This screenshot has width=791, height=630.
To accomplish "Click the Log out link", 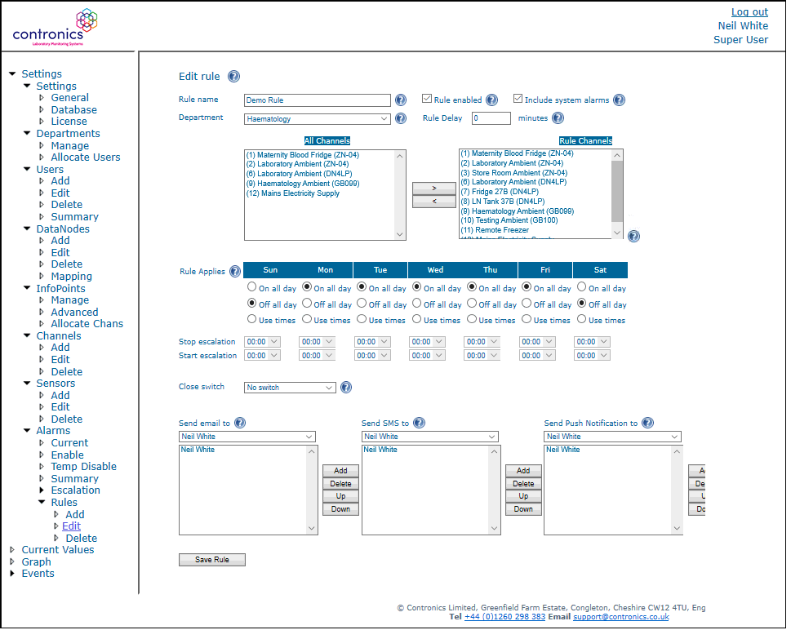I will 749,11.
